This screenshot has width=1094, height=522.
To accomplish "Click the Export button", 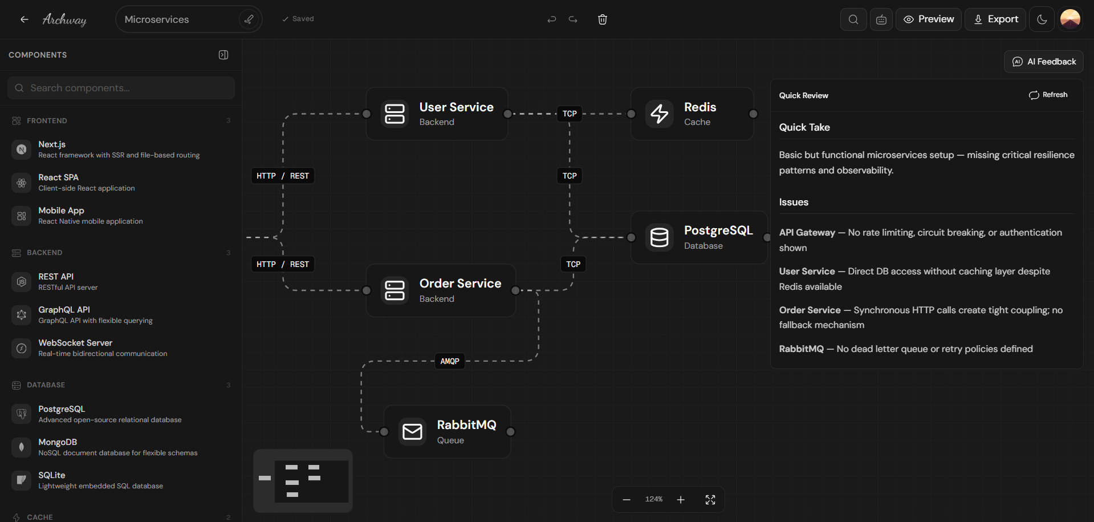I will pos(995,19).
